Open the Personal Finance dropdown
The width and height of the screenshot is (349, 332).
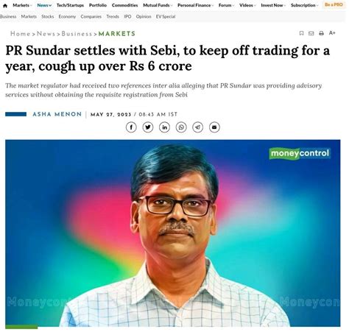(196, 5)
